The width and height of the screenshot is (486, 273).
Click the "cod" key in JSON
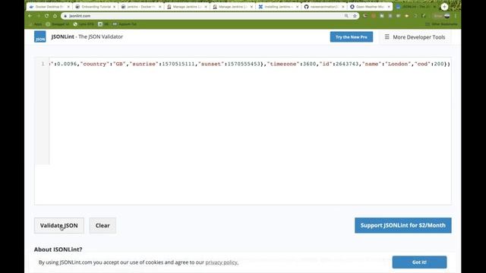tap(423, 64)
